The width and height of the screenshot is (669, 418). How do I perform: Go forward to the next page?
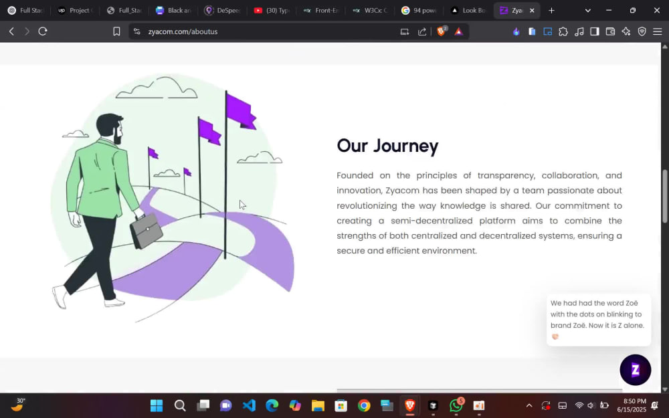pos(27,31)
